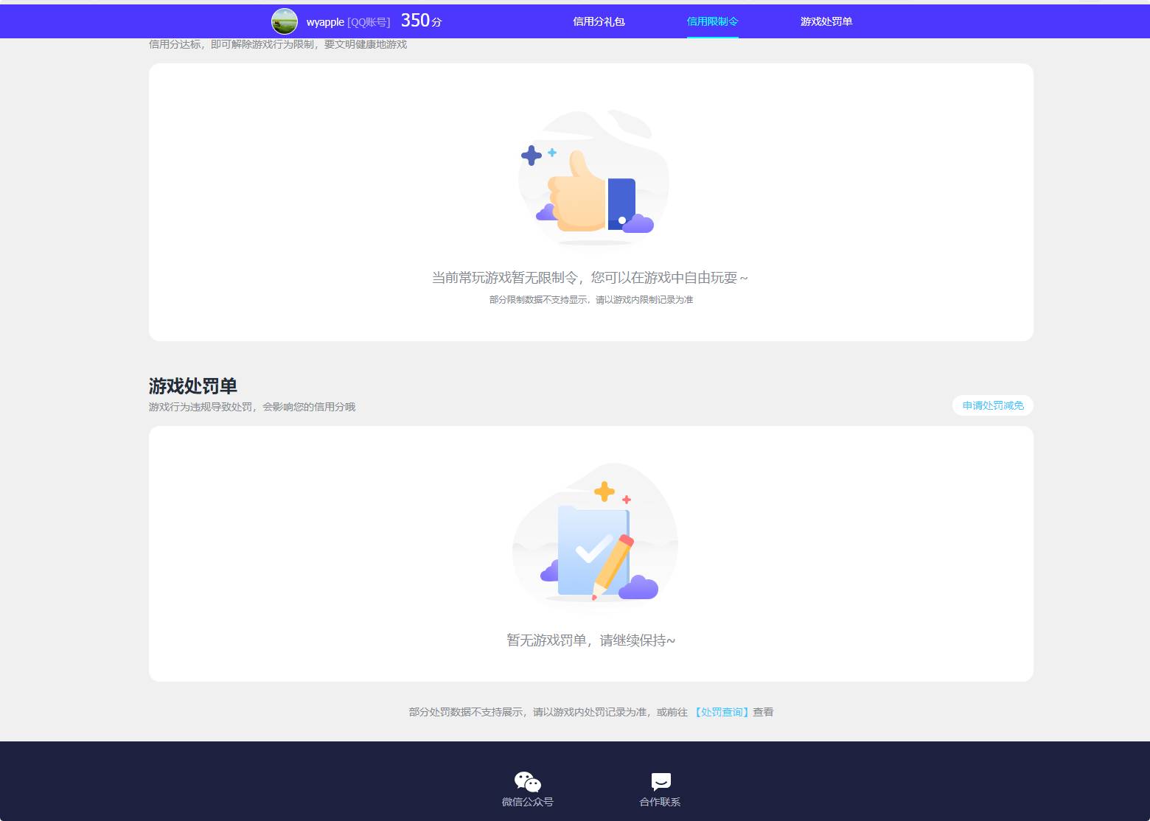Screen dimensions: 1150x821
Task: Click the 微信公众号 footer label
Action: coord(528,802)
